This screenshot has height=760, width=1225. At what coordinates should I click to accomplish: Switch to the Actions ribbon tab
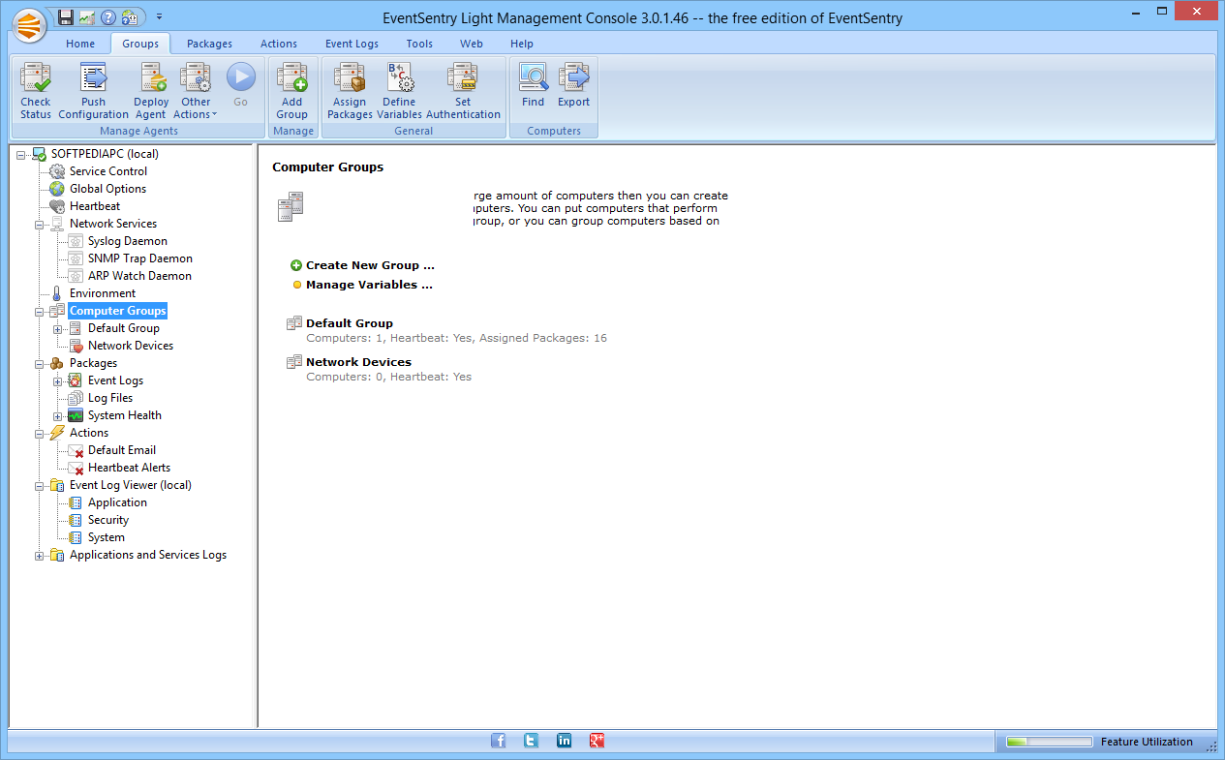tap(279, 44)
